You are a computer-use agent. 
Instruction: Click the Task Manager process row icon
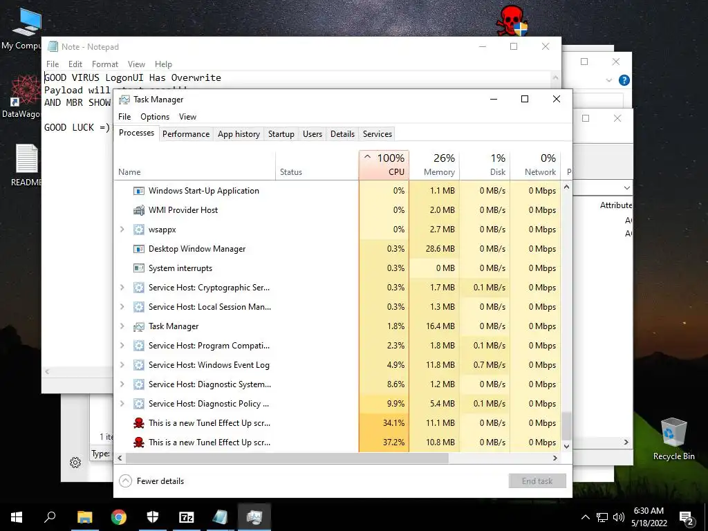coord(138,326)
